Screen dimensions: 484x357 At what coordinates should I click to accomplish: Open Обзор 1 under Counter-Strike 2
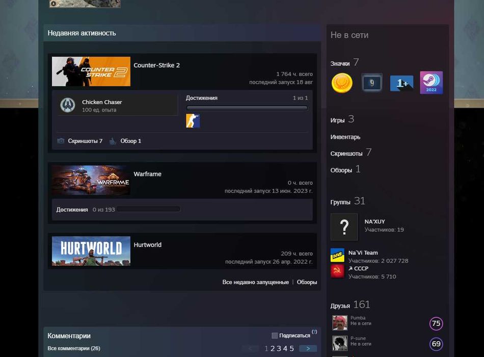[130, 141]
